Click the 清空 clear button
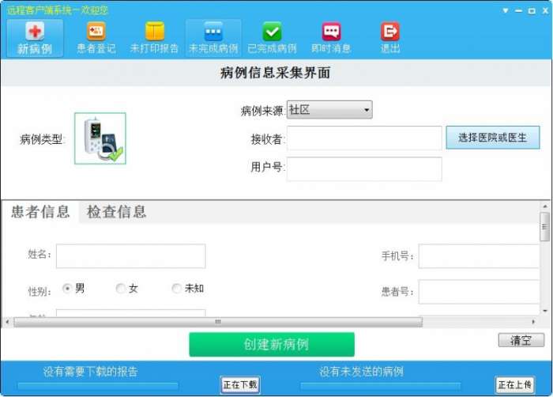 (521, 340)
